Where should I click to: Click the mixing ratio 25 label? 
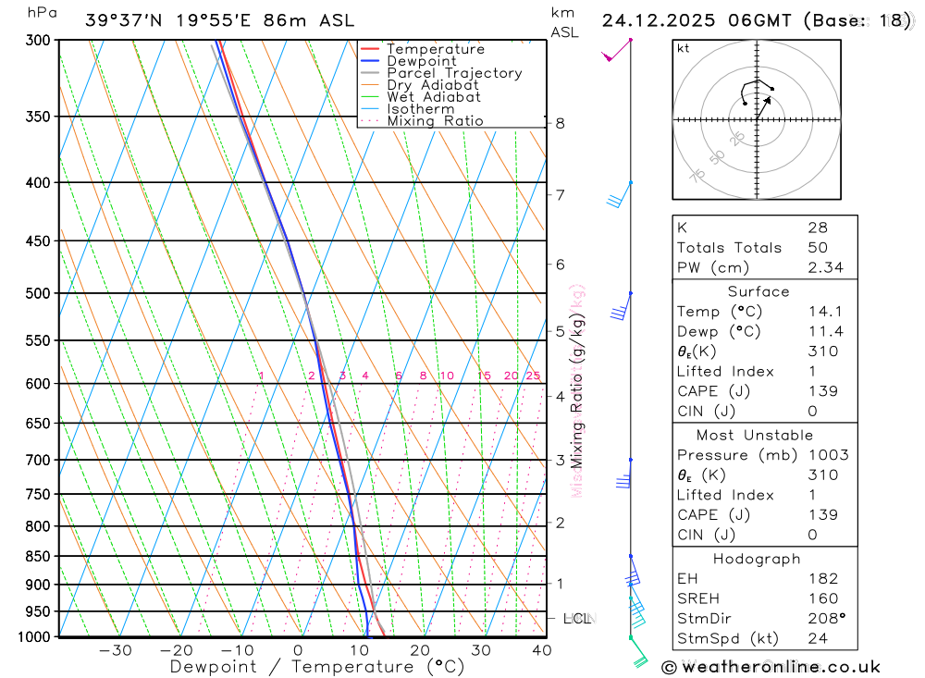pos(533,376)
